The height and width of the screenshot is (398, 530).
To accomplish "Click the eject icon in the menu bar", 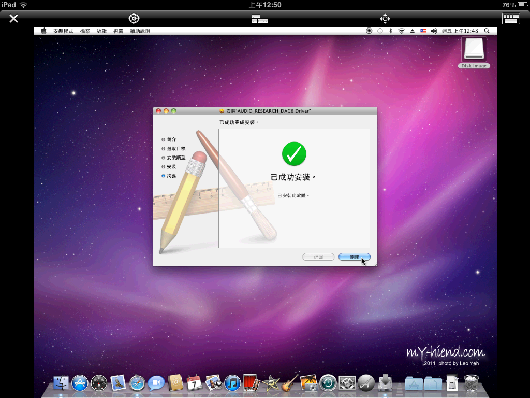I will [413, 31].
